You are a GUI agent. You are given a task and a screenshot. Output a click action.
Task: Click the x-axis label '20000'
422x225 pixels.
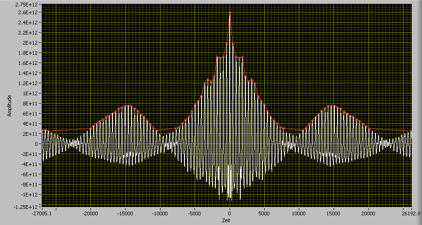369,213
